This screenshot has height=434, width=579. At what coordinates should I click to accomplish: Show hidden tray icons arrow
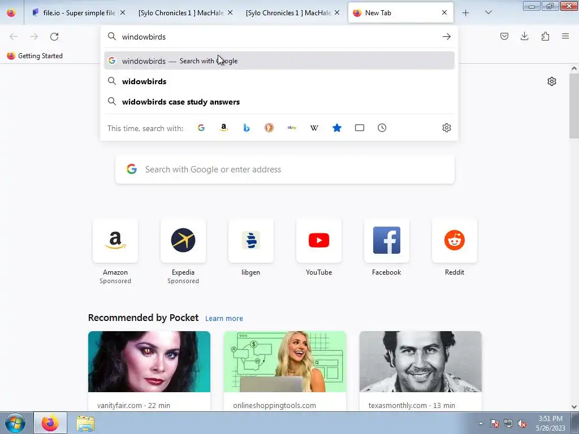coord(481,423)
